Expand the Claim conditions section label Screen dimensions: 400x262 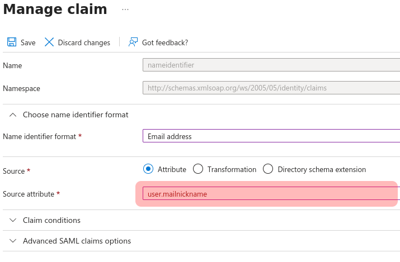tap(51, 220)
